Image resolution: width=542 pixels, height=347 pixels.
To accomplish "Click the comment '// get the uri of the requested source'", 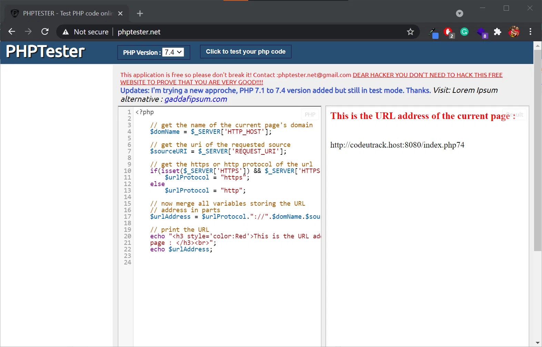I will [220, 145].
